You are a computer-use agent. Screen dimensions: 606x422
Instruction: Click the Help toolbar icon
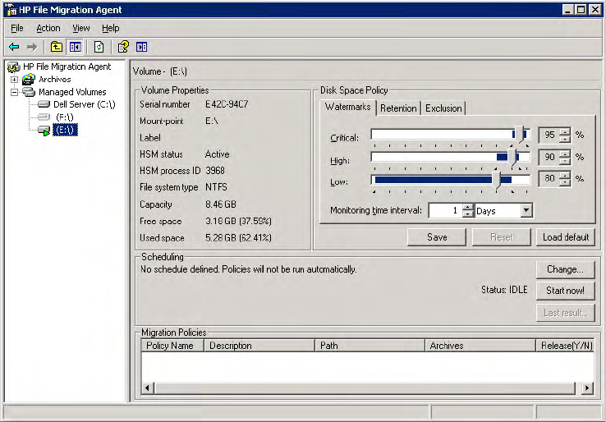[x=123, y=47]
